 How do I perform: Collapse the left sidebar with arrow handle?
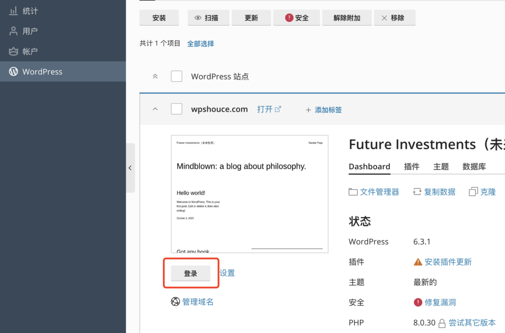pyautogui.click(x=130, y=168)
